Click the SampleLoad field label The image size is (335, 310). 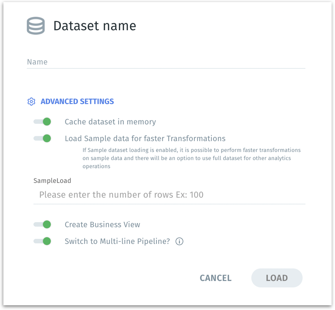[52, 181]
